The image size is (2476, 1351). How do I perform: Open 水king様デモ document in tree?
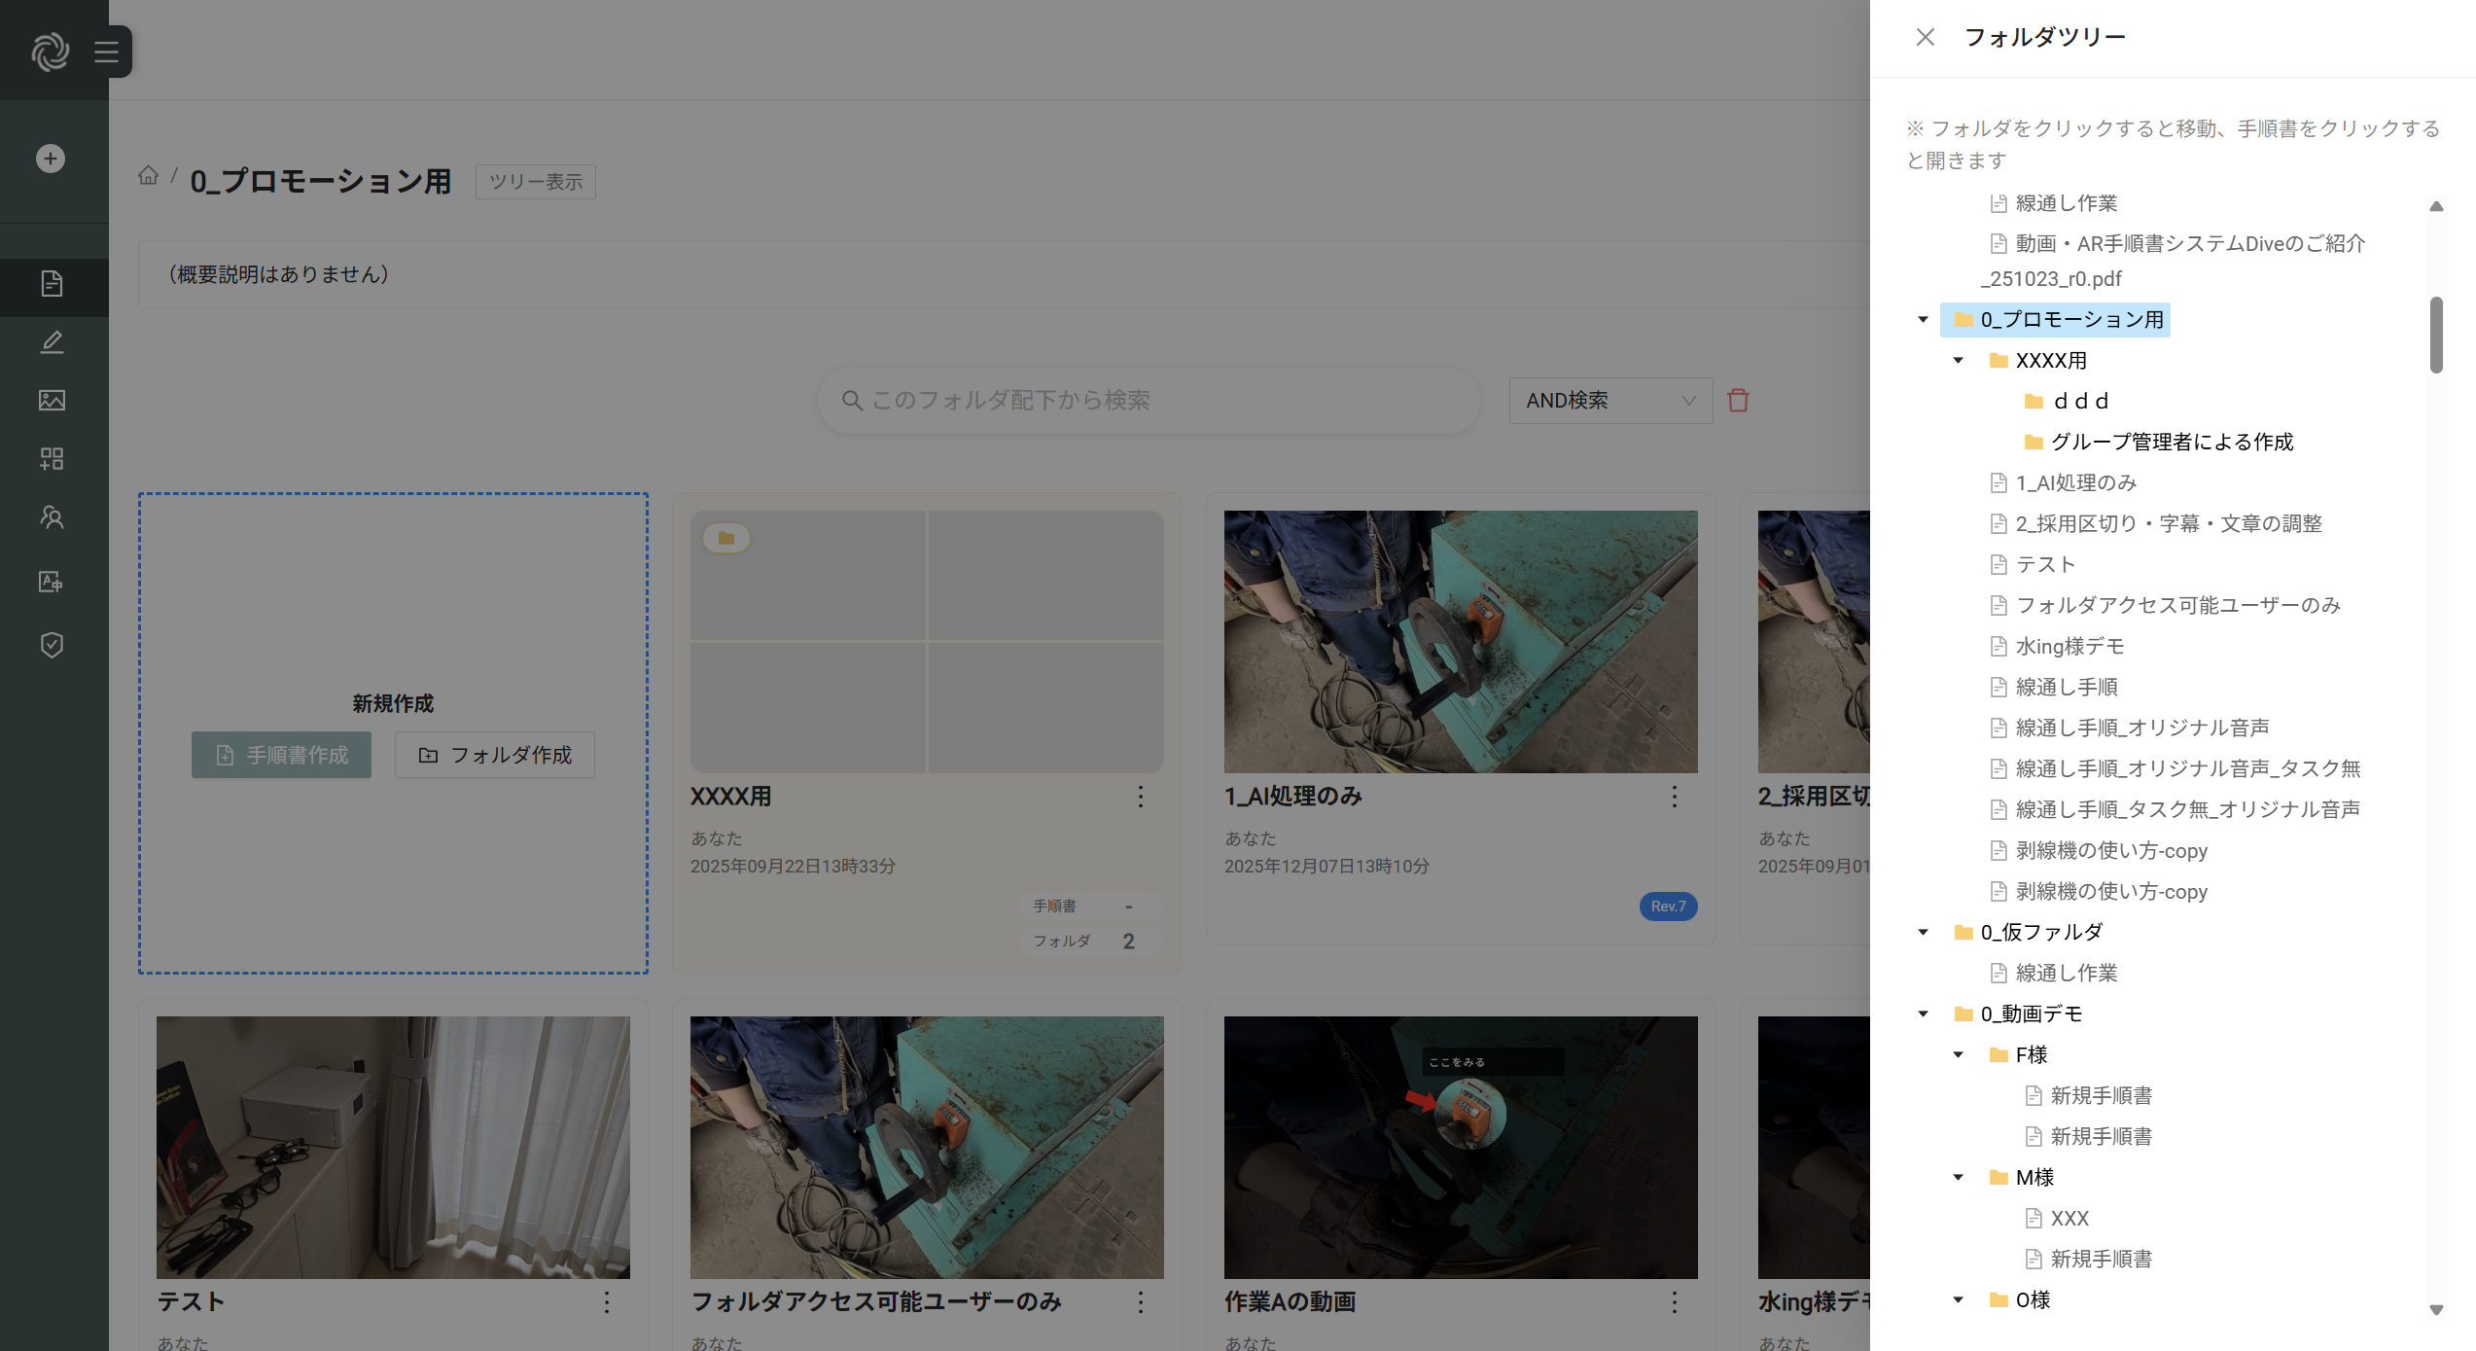(x=2069, y=646)
